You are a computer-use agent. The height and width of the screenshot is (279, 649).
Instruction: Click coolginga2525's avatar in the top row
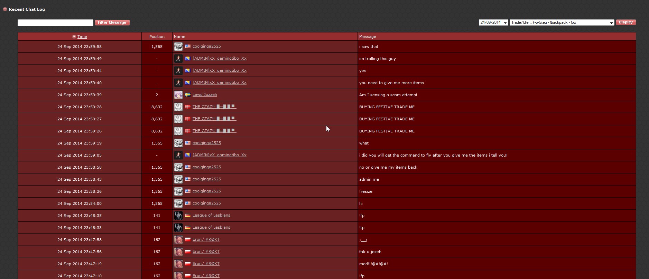click(178, 47)
